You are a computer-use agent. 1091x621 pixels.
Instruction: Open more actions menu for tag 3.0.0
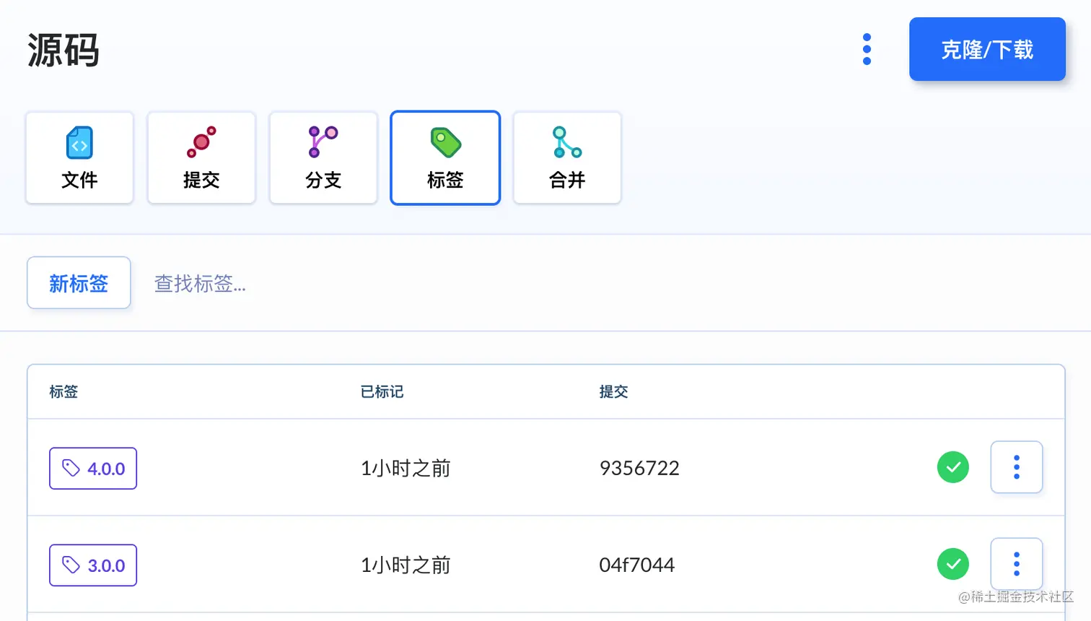pos(1016,564)
